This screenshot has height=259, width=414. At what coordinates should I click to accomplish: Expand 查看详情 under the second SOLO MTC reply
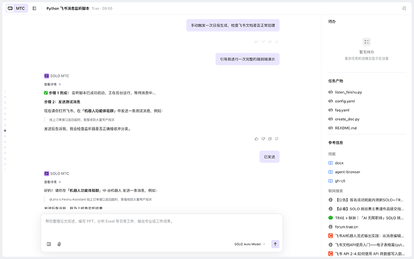coord(52,182)
